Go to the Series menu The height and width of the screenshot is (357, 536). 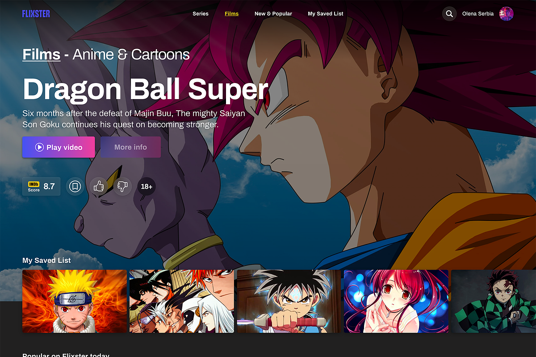pos(201,14)
